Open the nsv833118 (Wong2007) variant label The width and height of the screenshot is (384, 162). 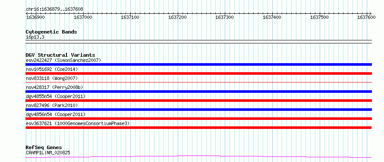(x=52, y=78)
